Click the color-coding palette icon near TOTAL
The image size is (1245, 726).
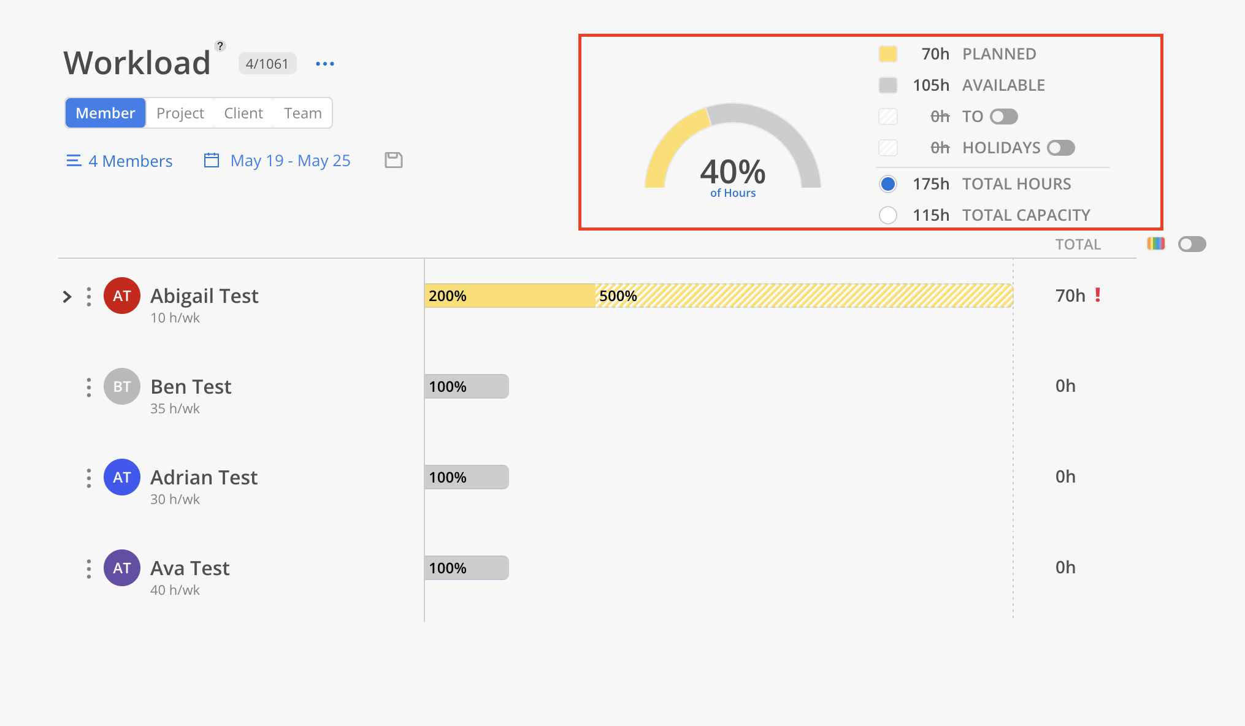tap(1155, 243)
